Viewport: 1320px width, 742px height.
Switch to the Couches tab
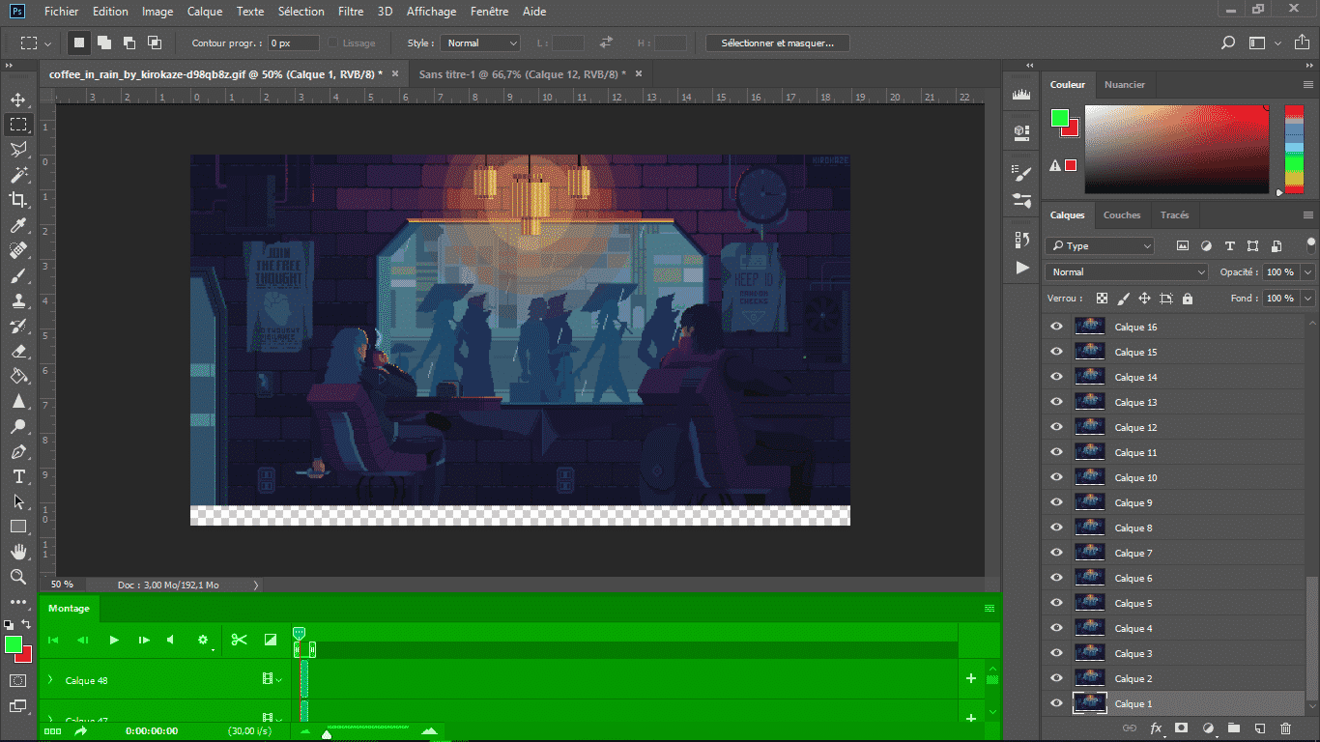tap(1121, 215)
